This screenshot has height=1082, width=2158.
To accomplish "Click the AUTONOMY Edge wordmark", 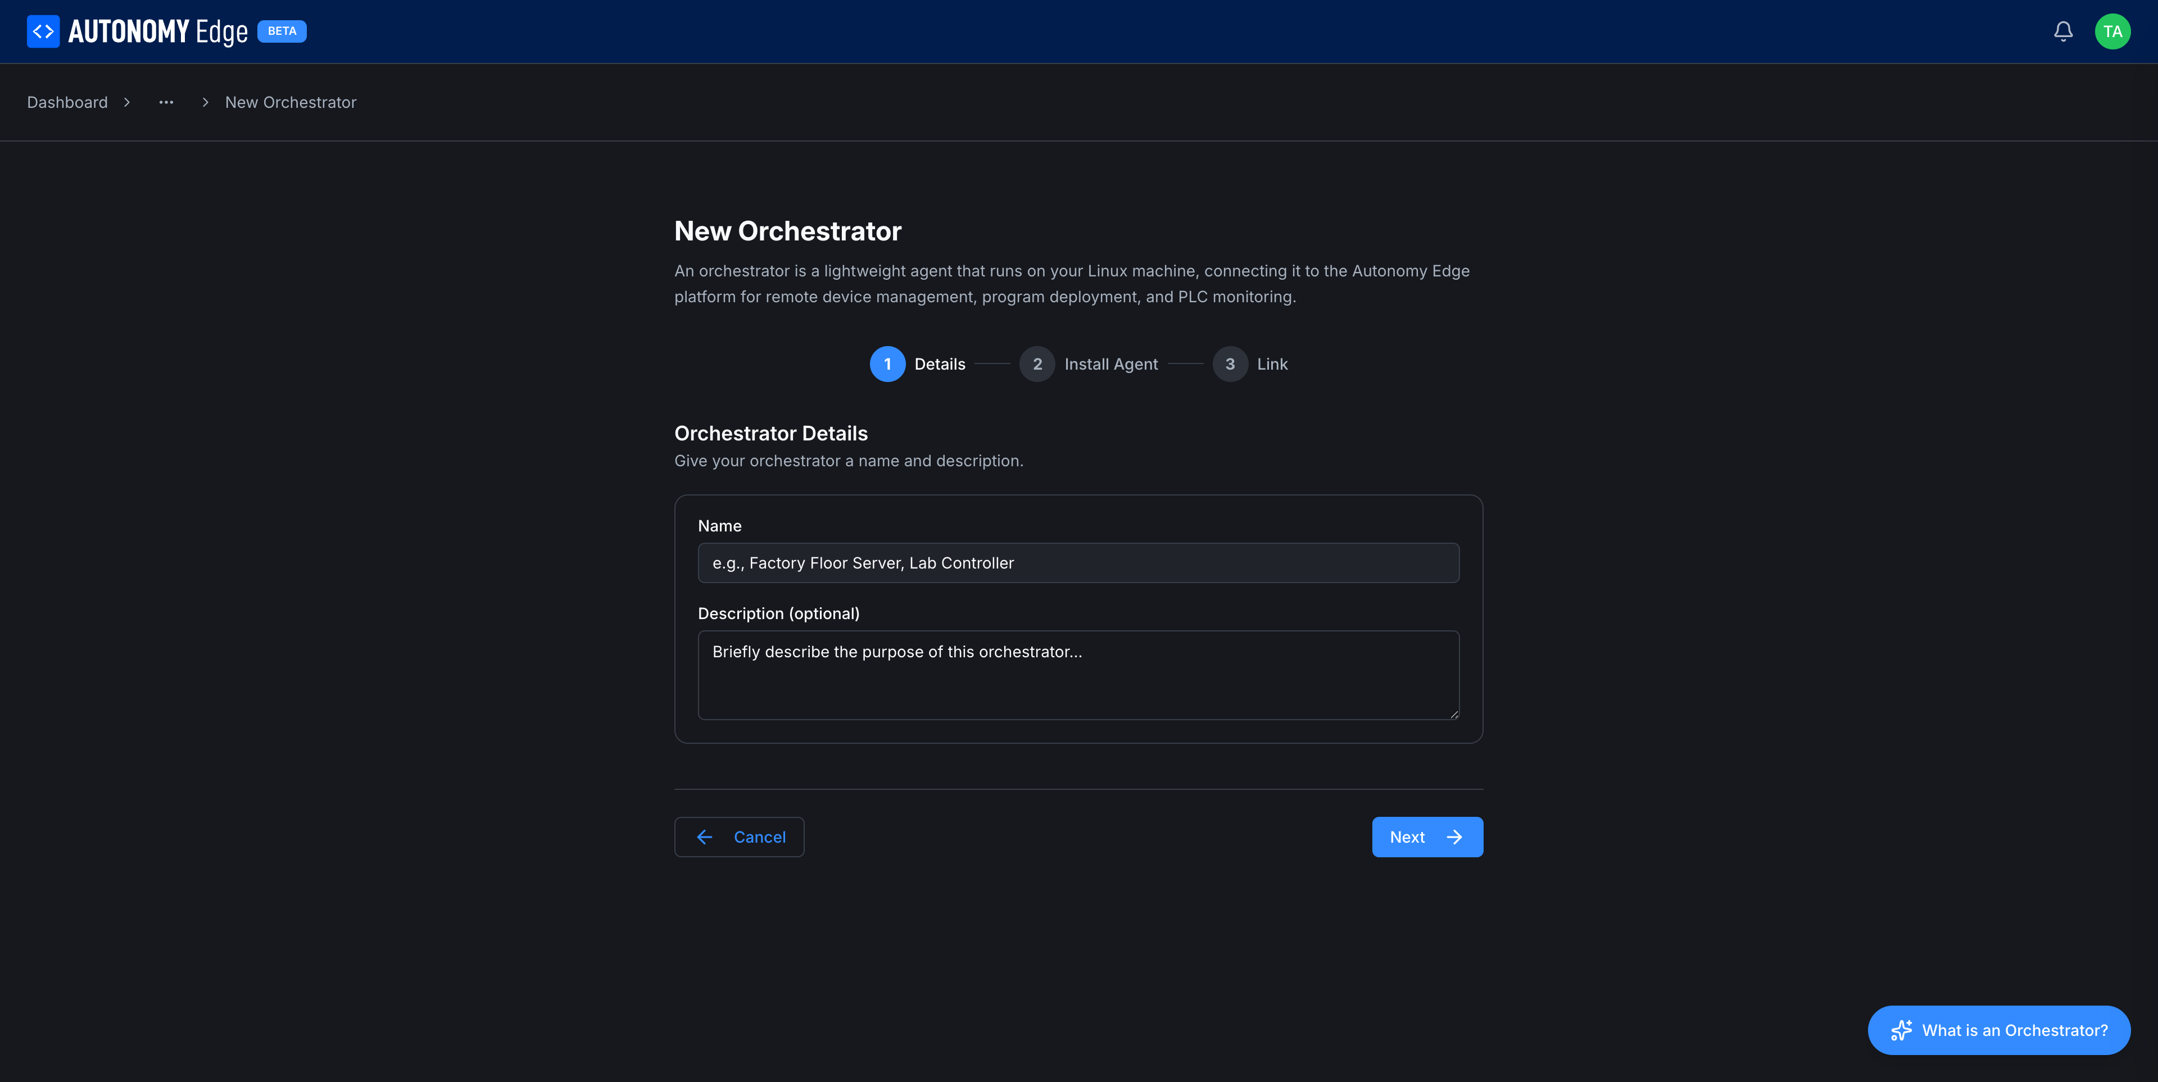I will click(x=158, y=32).
